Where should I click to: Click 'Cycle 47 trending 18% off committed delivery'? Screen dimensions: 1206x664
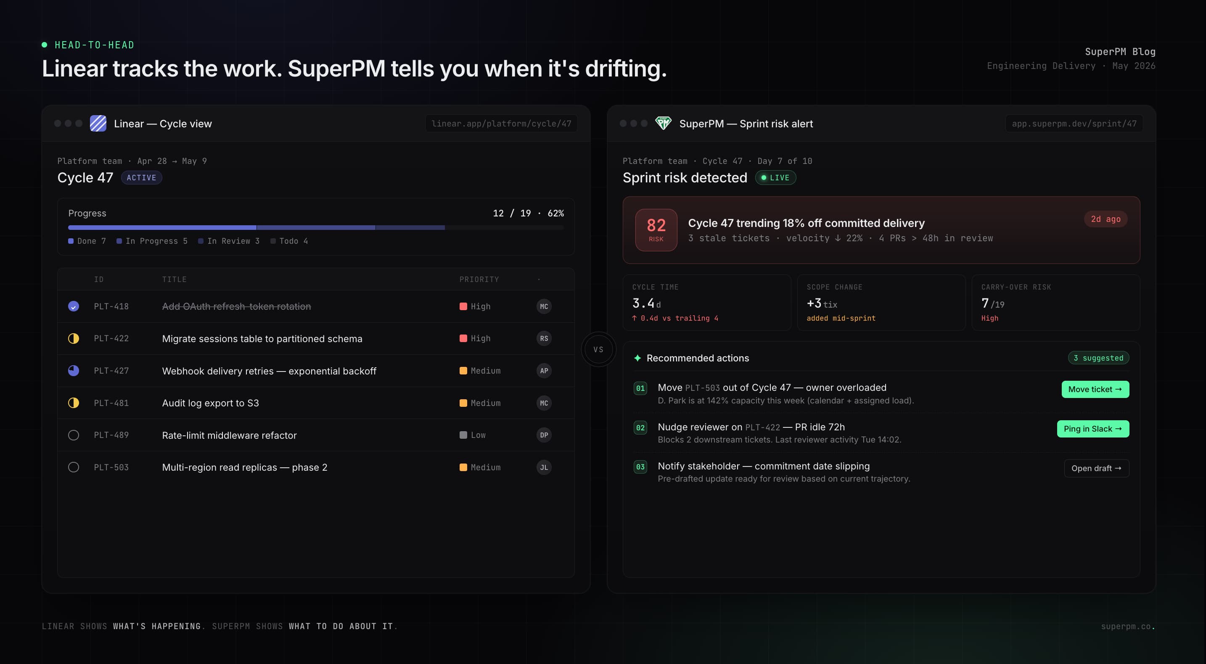click(x=806, y=223)
